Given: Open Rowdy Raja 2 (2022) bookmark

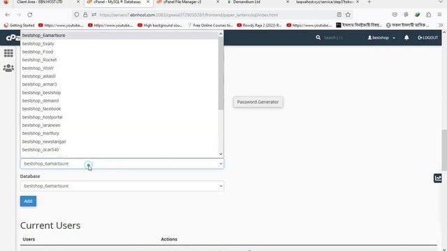Looking at the screenshot, I should click(x=259, y=25).
